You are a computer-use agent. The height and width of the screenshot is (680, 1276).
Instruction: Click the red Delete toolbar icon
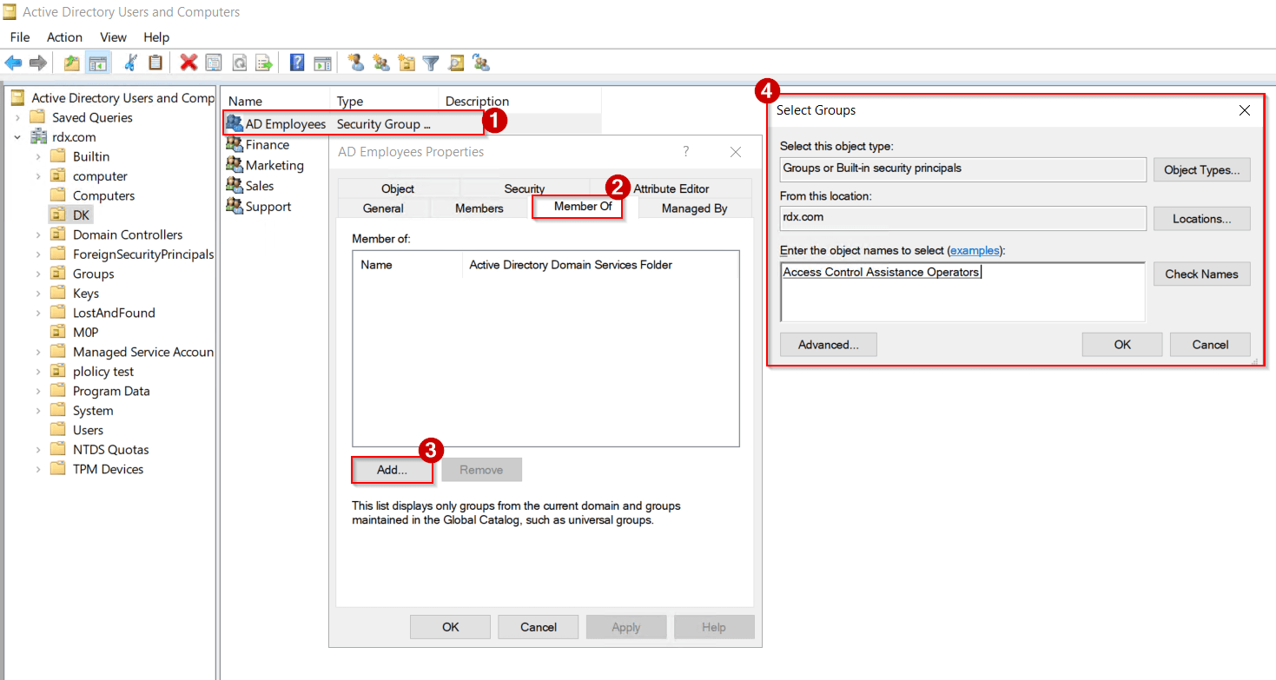tap(188, 62)
